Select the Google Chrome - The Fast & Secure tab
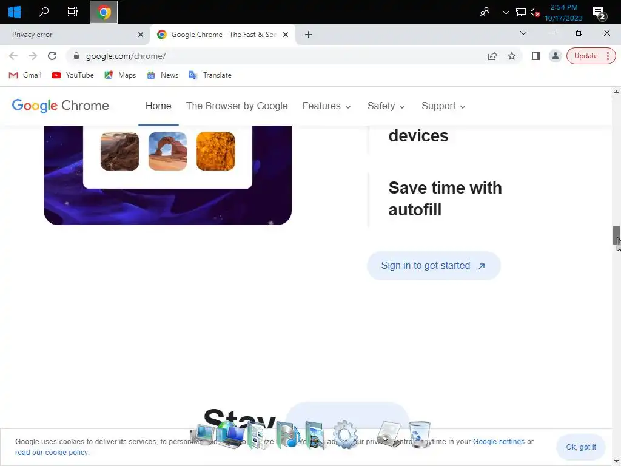 pos(223,35)
